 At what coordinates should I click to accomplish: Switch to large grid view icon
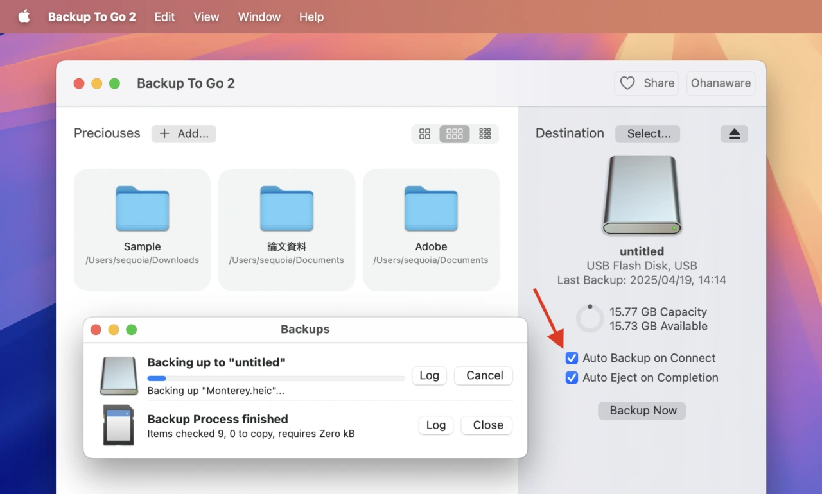click(424, 133)
